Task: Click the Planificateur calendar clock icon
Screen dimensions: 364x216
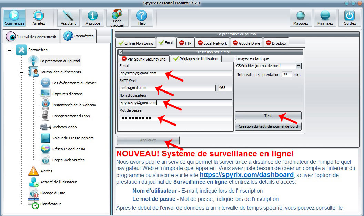Action: pyautogui.click(x=33, y=204)
